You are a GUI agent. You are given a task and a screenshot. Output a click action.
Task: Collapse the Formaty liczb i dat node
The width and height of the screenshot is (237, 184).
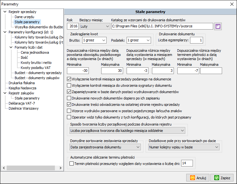(11, 47)
